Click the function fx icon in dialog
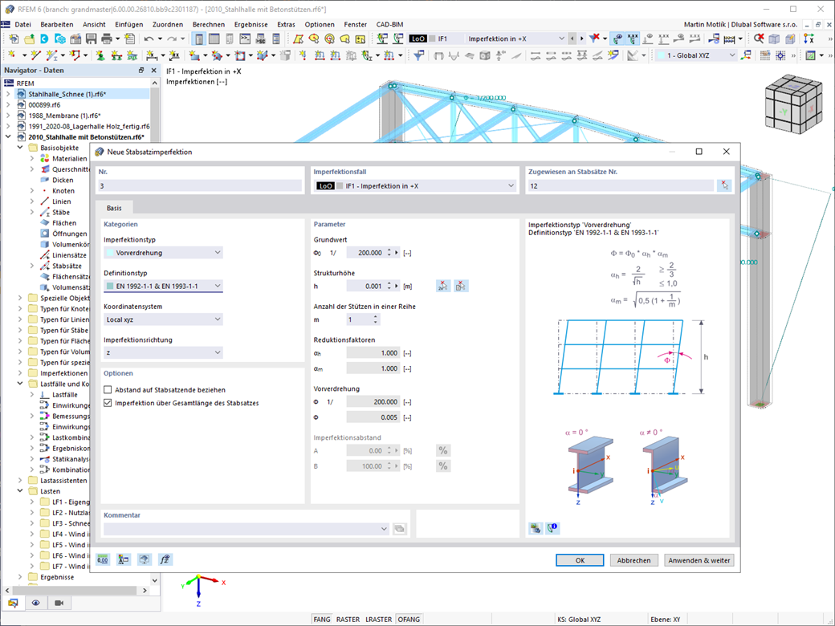Image resolution: width=835 pixels, height=626 pixels. coord(165,559)
